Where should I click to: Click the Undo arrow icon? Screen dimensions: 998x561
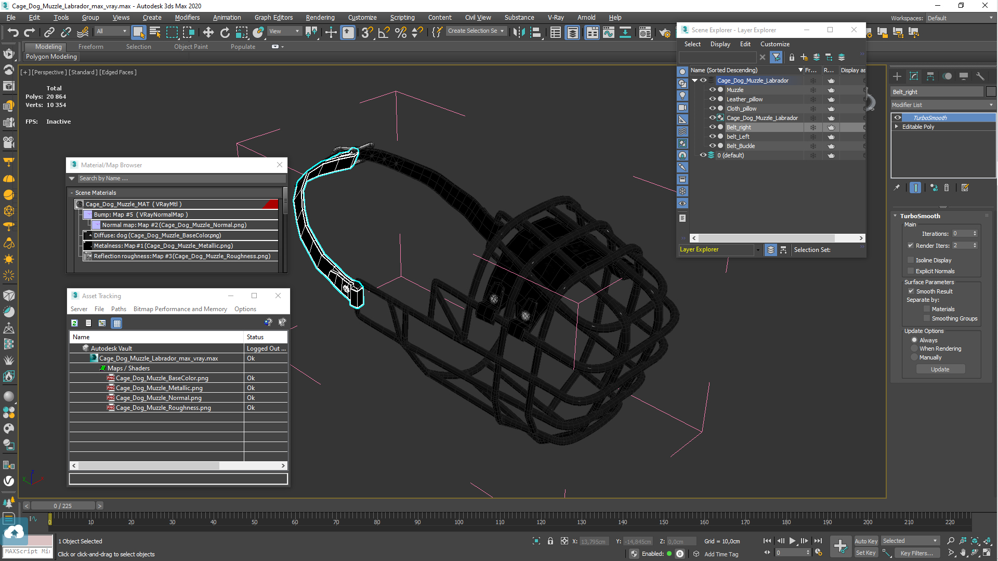pyautogui.click(x=12, y=32)
